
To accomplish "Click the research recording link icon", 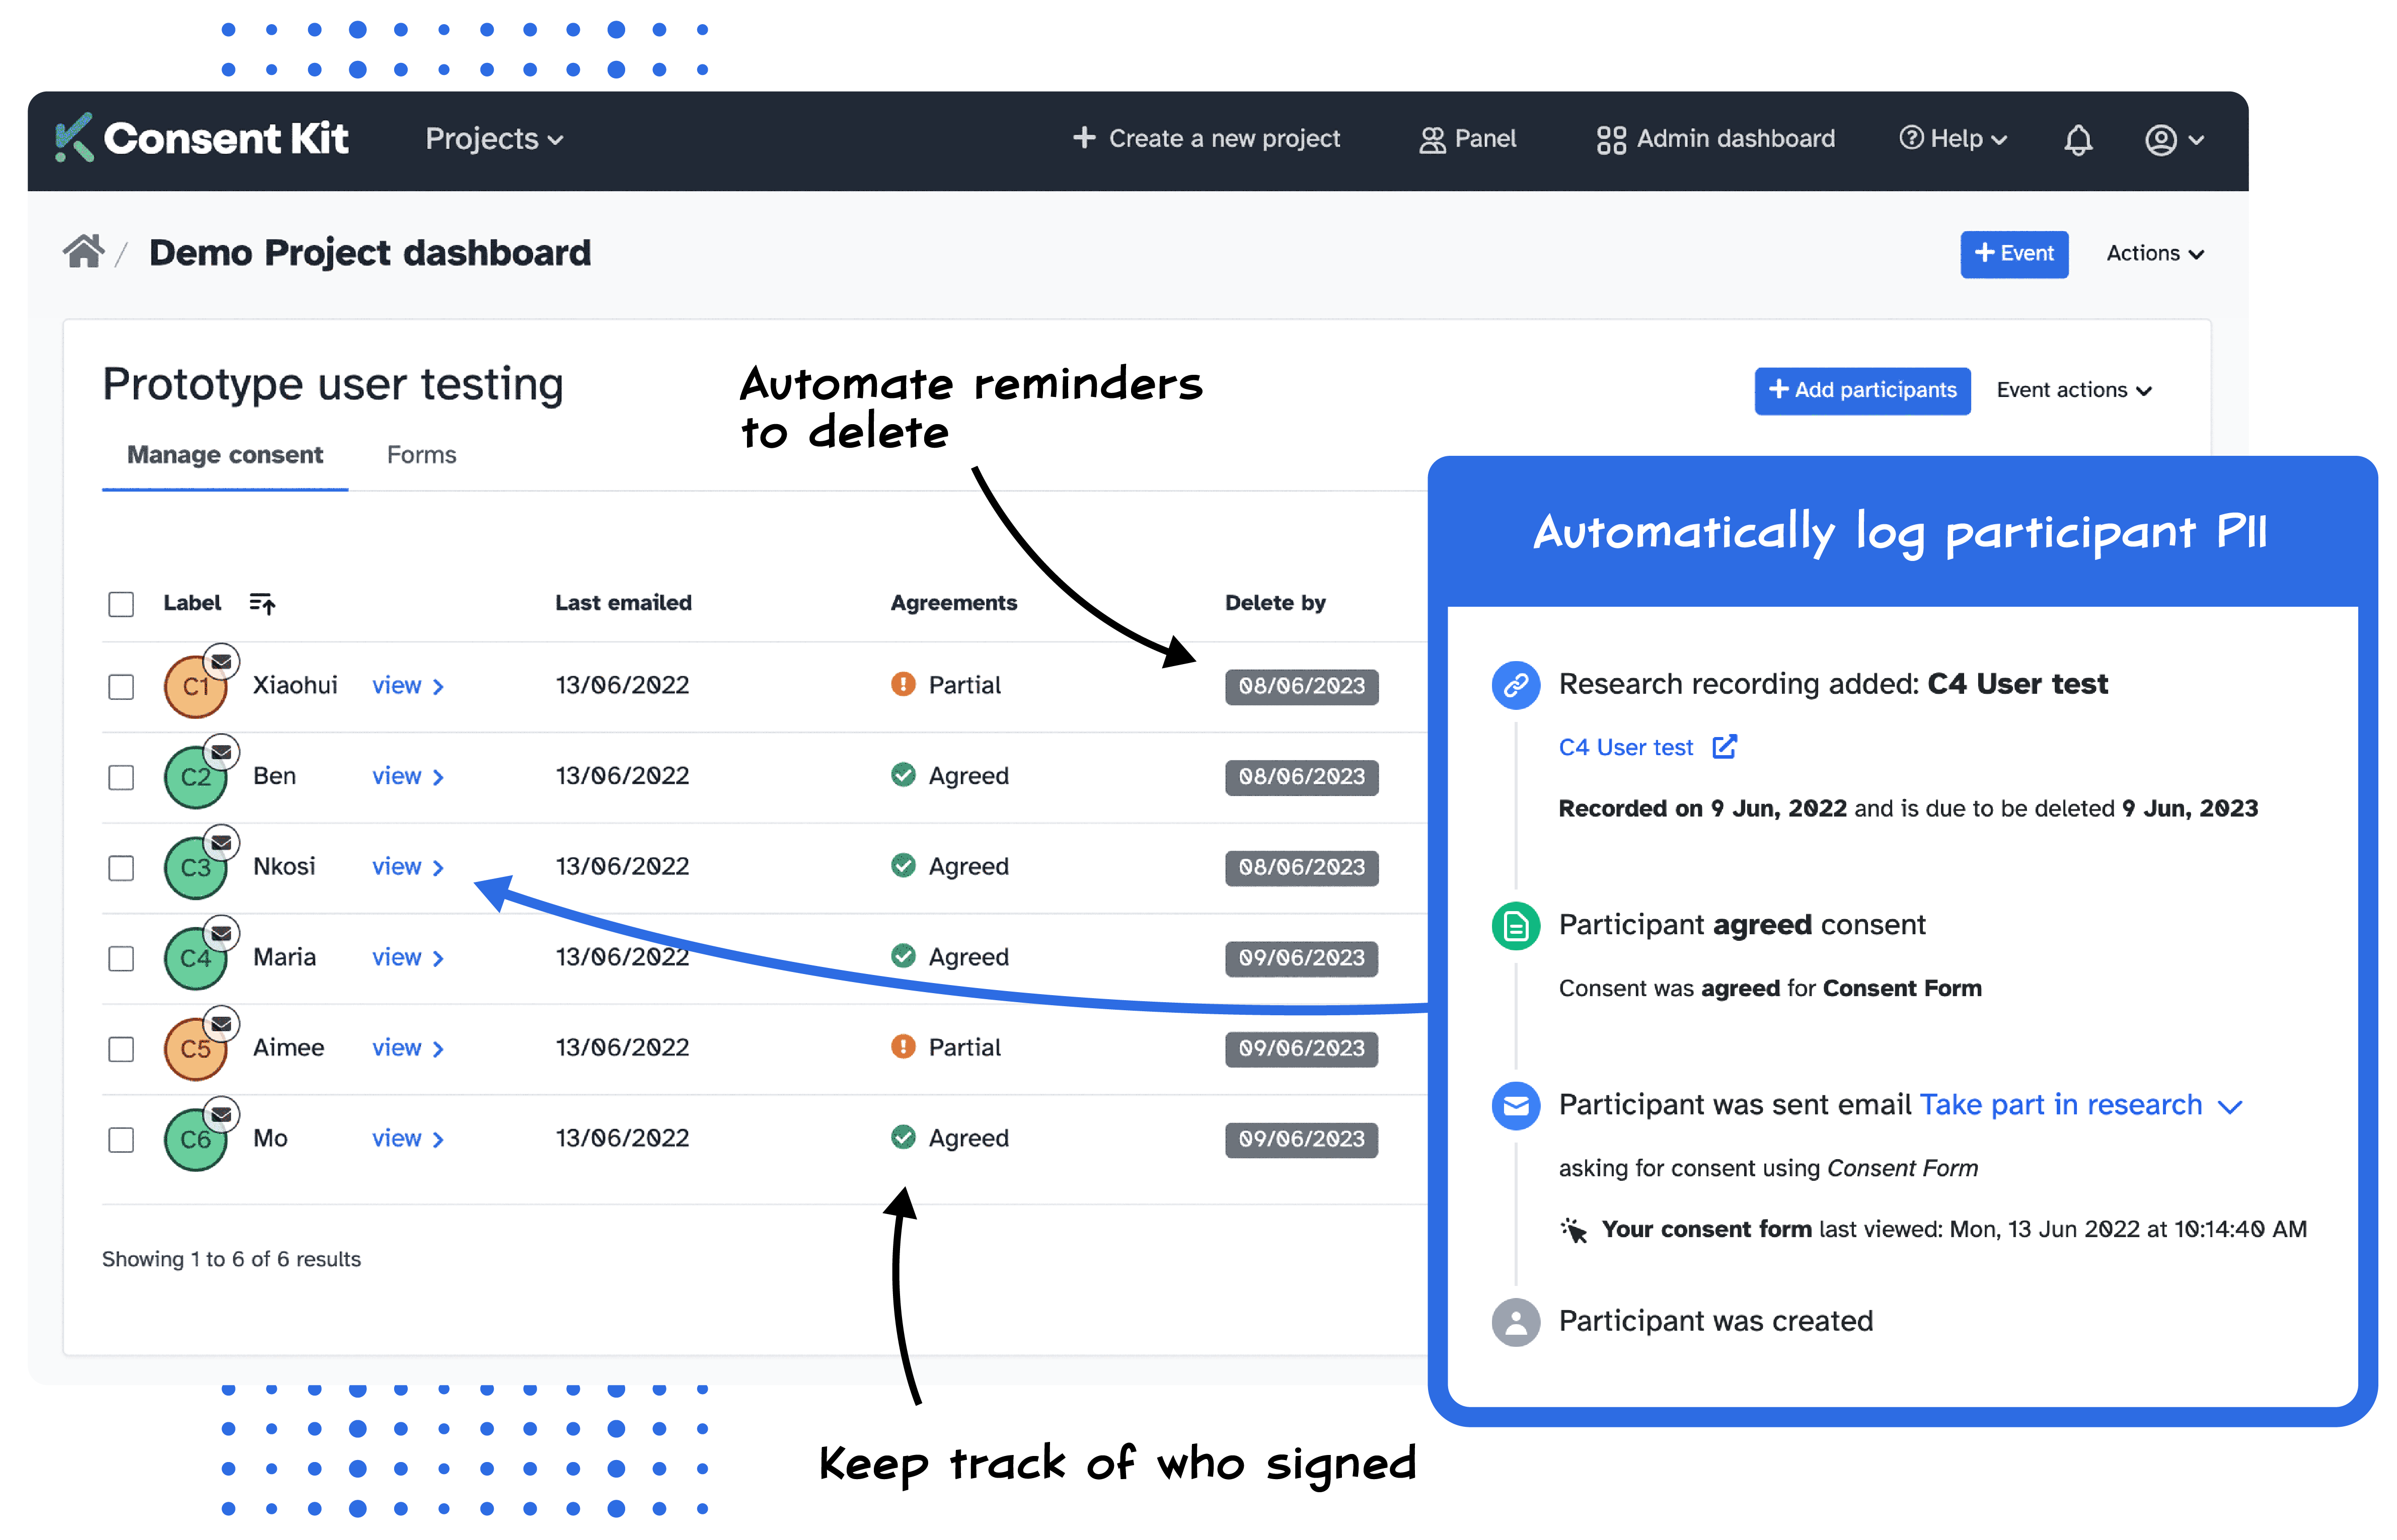I will (1516, 685).
